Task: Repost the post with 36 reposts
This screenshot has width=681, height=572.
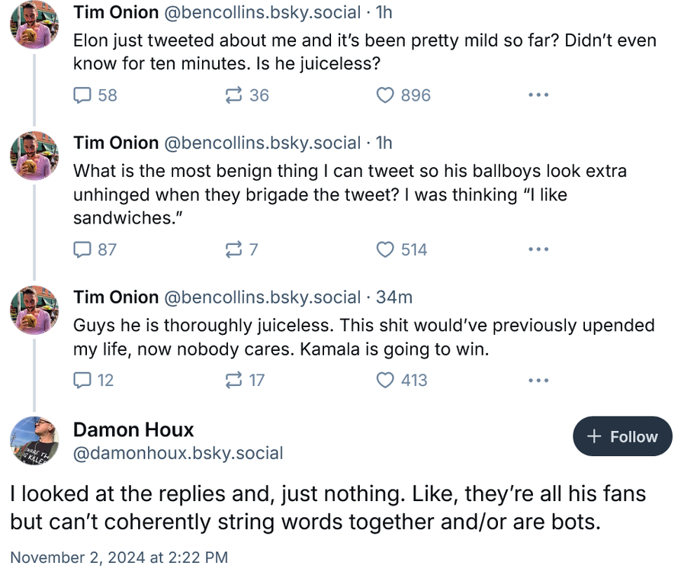Action: pos(233,95)
